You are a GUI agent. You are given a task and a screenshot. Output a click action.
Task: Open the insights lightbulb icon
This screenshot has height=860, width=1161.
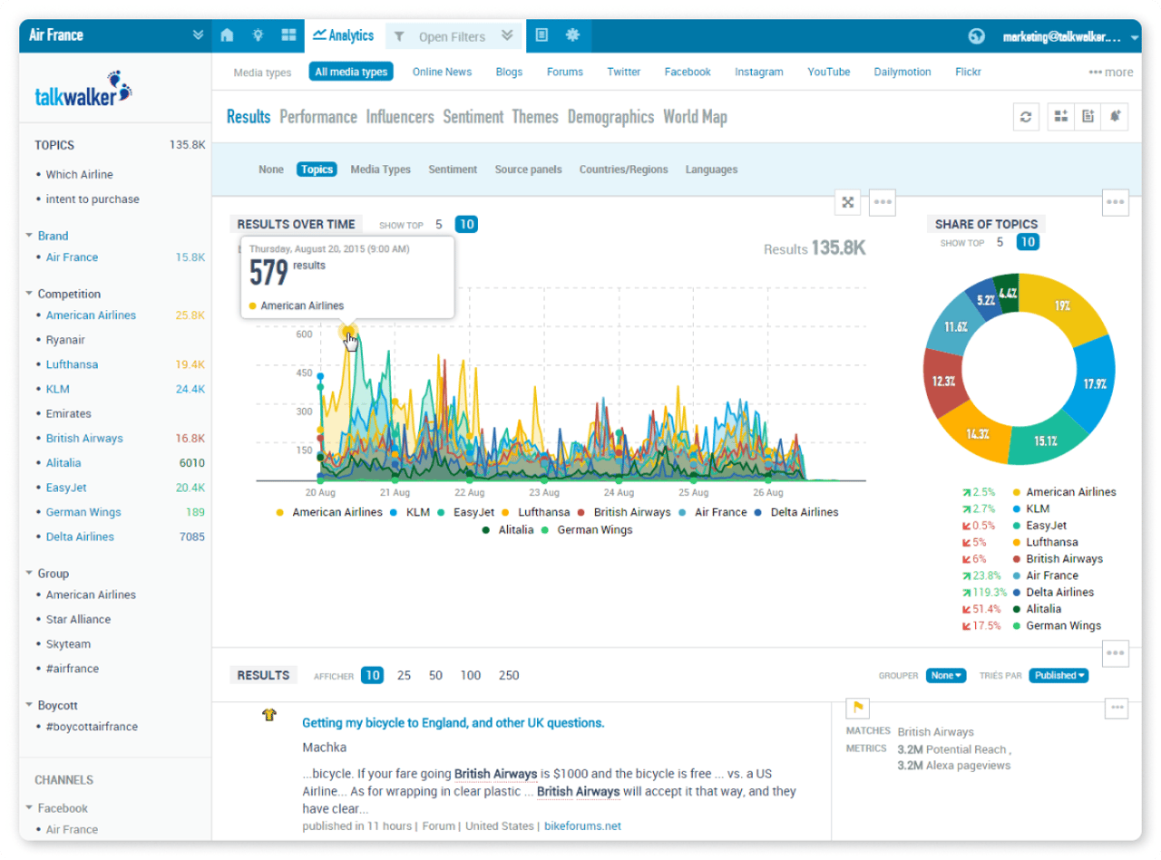point(257,34)
